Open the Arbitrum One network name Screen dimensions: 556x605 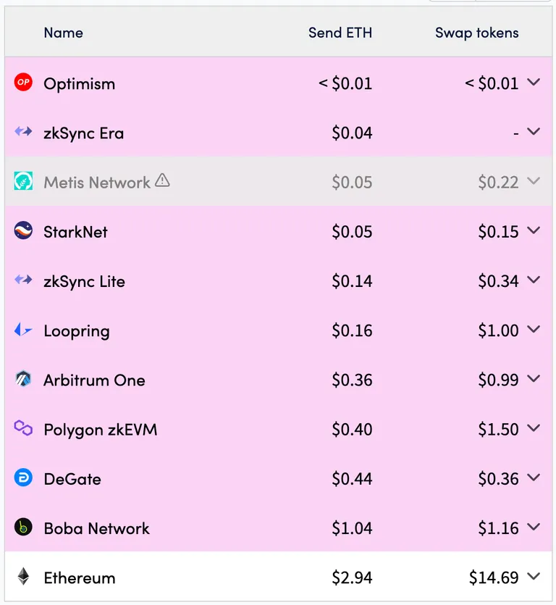click(x=94, y=380)
